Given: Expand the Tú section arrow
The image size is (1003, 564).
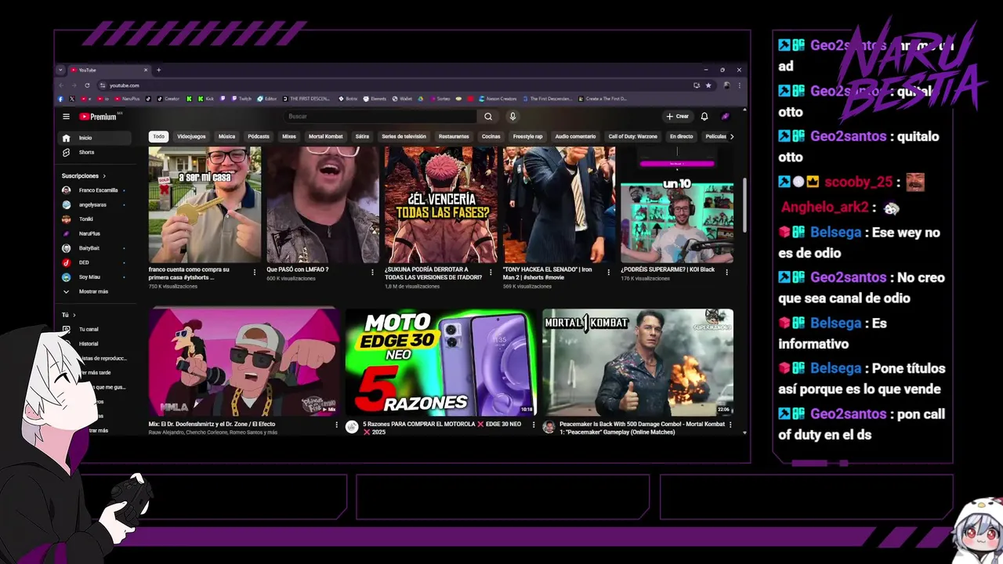Looking at the screenshot, I should pos(74,315).
